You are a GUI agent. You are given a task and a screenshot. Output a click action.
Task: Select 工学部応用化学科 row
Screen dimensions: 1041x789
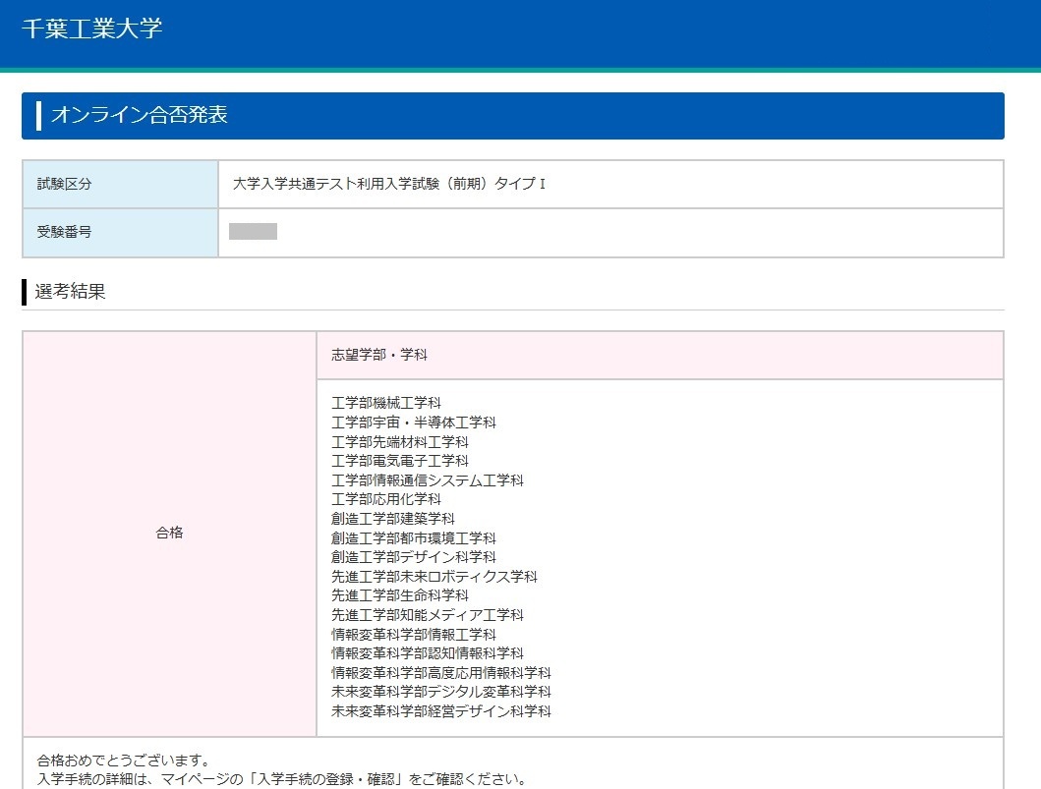click(x=385, y=499)
